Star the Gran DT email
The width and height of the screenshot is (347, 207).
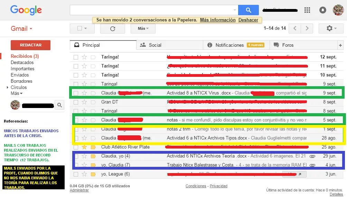pyautogui.click(x=84, y=102)
